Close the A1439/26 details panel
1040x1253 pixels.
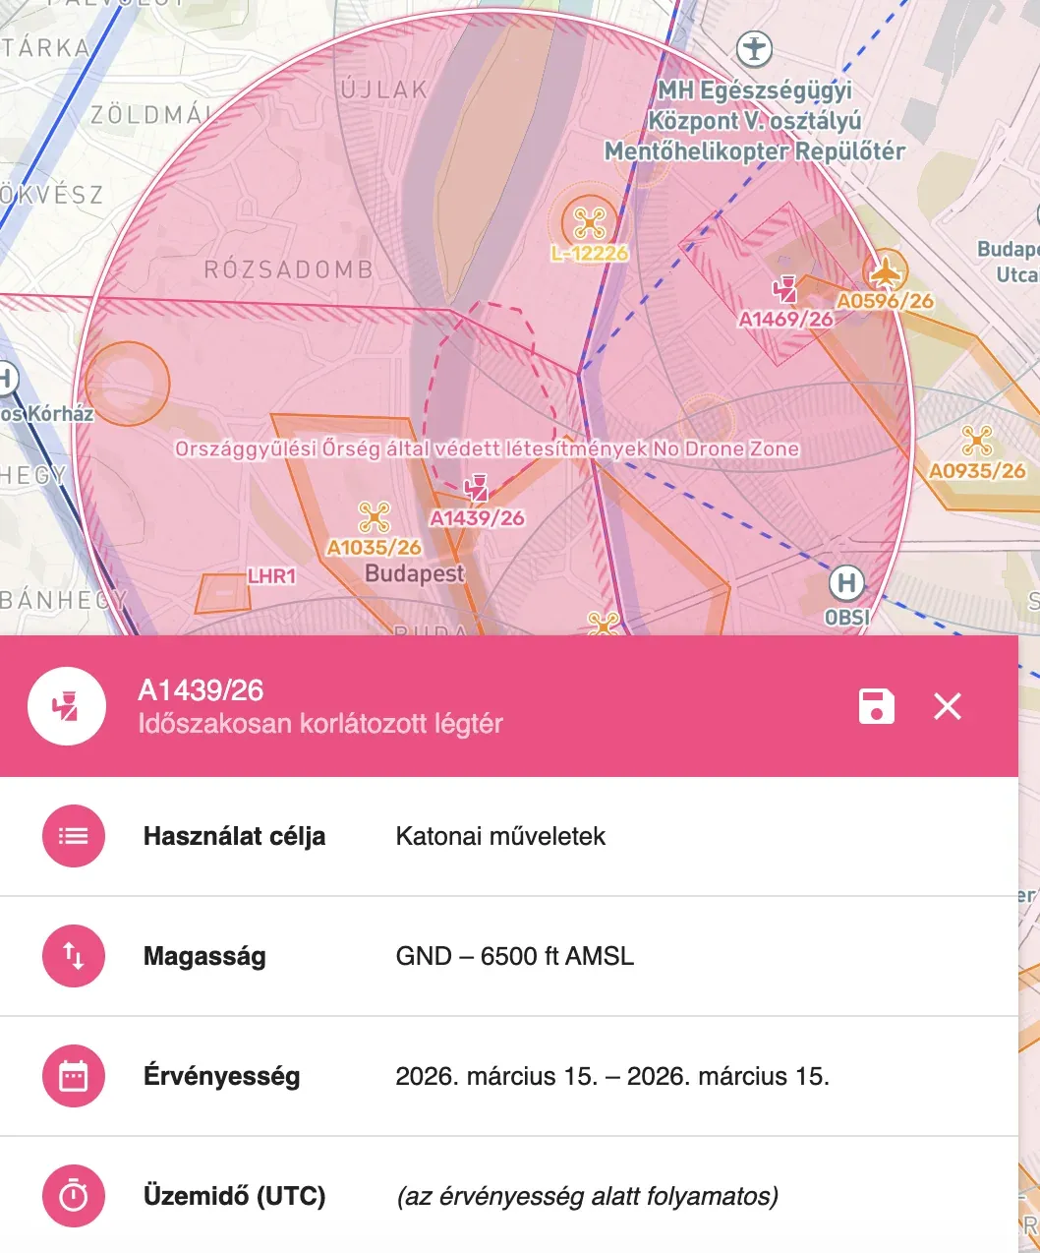pyautogui.click(x=947, y=706)
